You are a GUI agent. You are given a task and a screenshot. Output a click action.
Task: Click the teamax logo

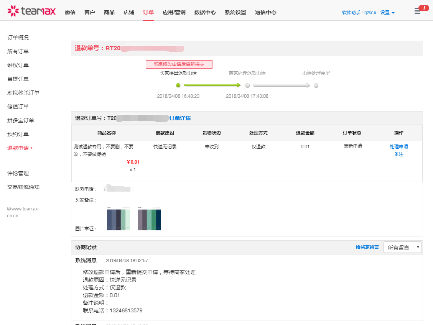coord(31,11)
